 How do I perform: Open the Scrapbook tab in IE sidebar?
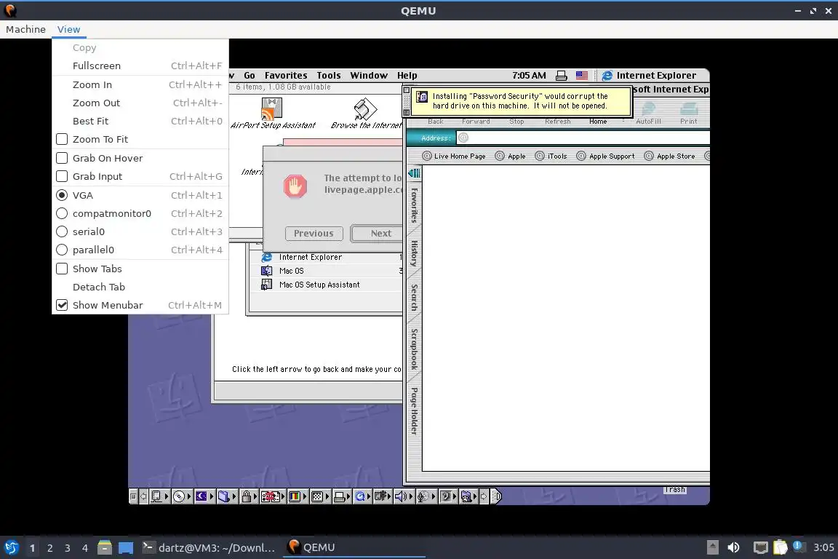[x=414, y=349]
